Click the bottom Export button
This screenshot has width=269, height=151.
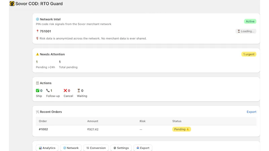143,148
